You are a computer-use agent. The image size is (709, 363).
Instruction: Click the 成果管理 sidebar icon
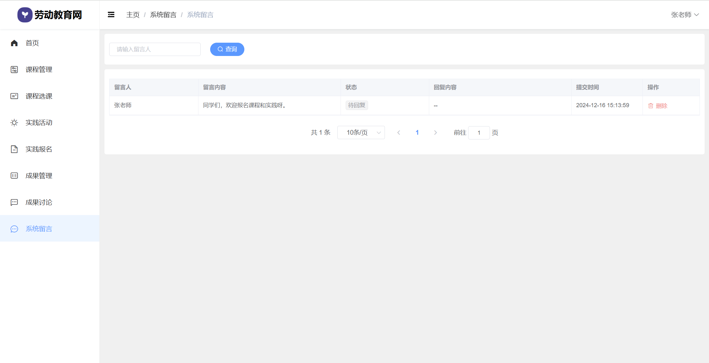coord(14,176)
